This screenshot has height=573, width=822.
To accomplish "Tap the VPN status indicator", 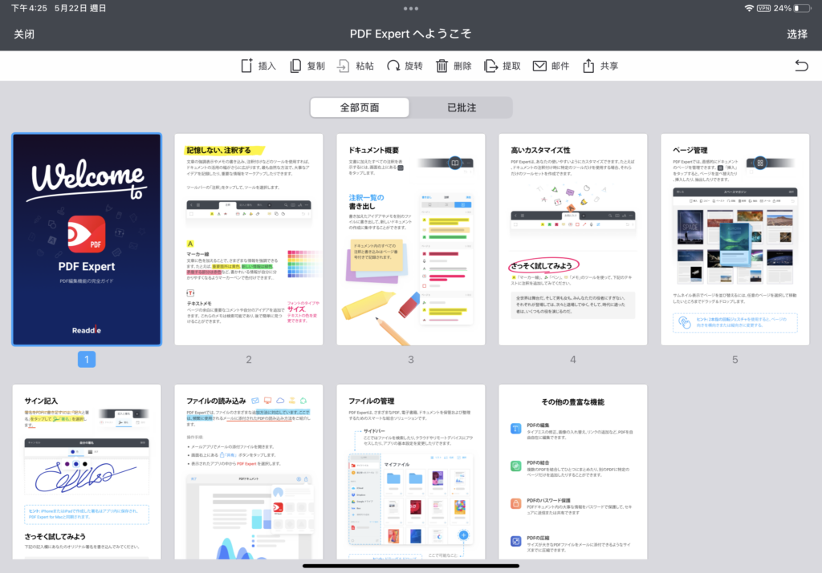I will click(763, 8).
